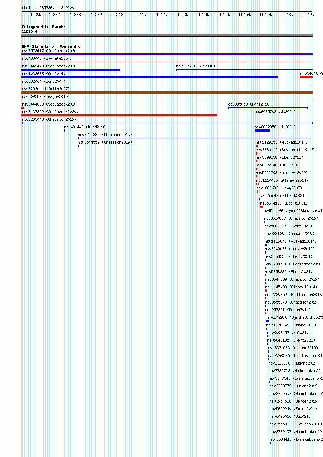
Task: Click the red nsv6437229 variant bar
Action: coord(119,115)
